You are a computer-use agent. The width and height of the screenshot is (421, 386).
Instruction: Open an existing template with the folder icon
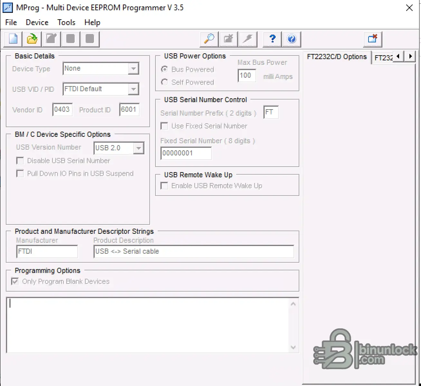click(x=32, y=39)
